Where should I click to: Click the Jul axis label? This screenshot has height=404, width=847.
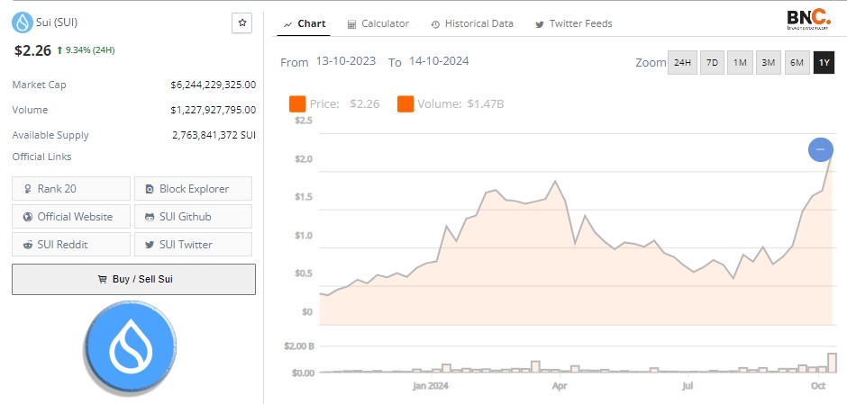[x=688, y=386]
